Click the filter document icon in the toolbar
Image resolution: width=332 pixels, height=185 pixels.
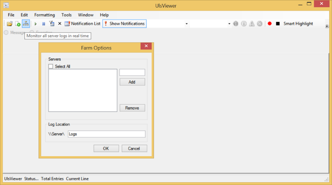[x=51, y=24]
